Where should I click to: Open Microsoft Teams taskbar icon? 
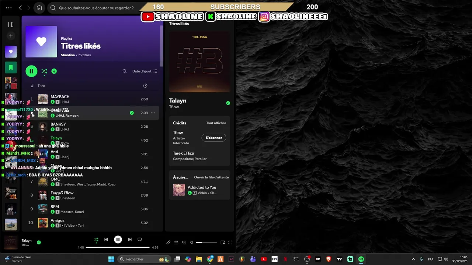pyautogui.click(x=253, y=259)
